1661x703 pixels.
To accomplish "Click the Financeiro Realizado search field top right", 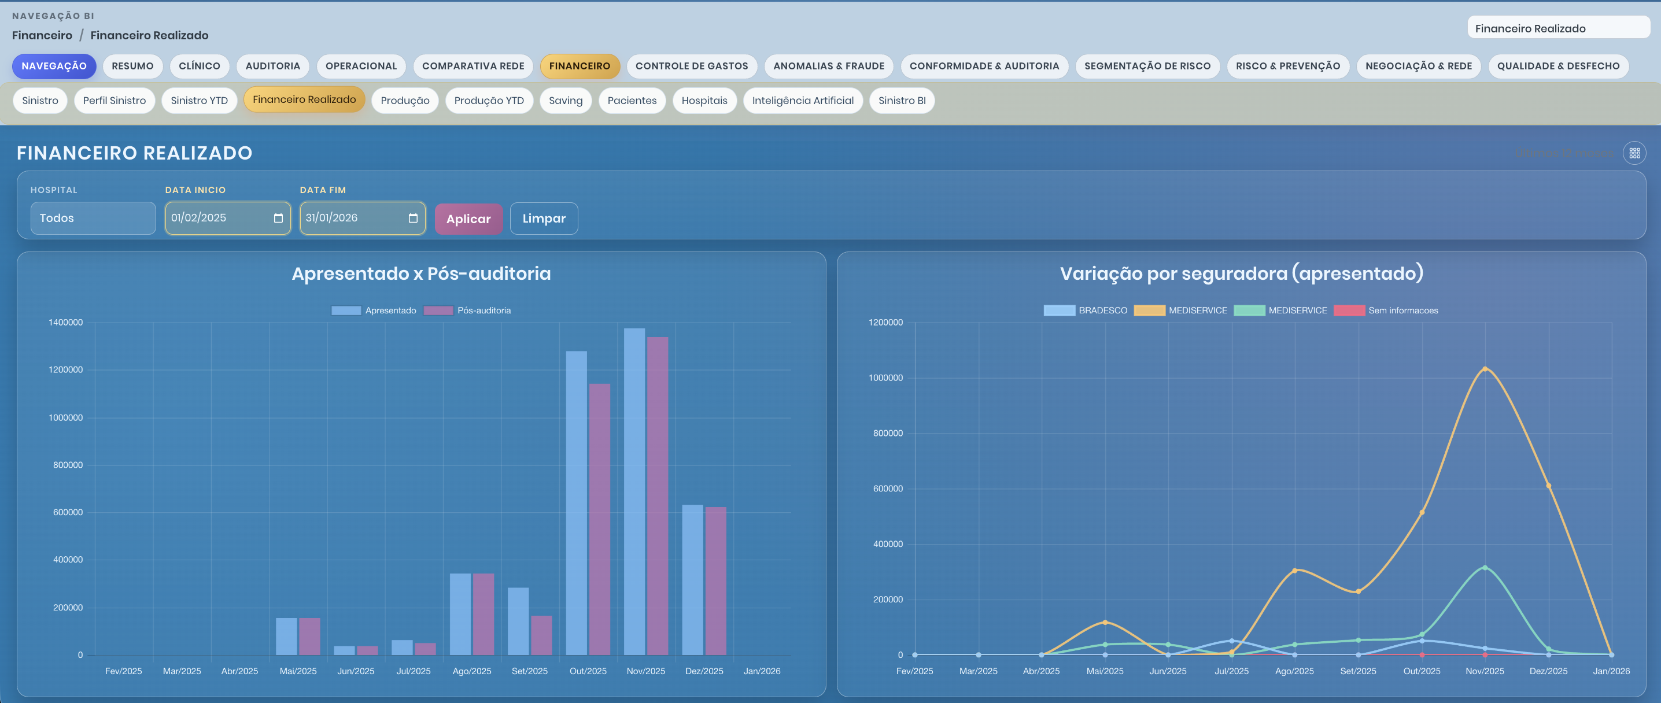I will (x=1558, y=28).
